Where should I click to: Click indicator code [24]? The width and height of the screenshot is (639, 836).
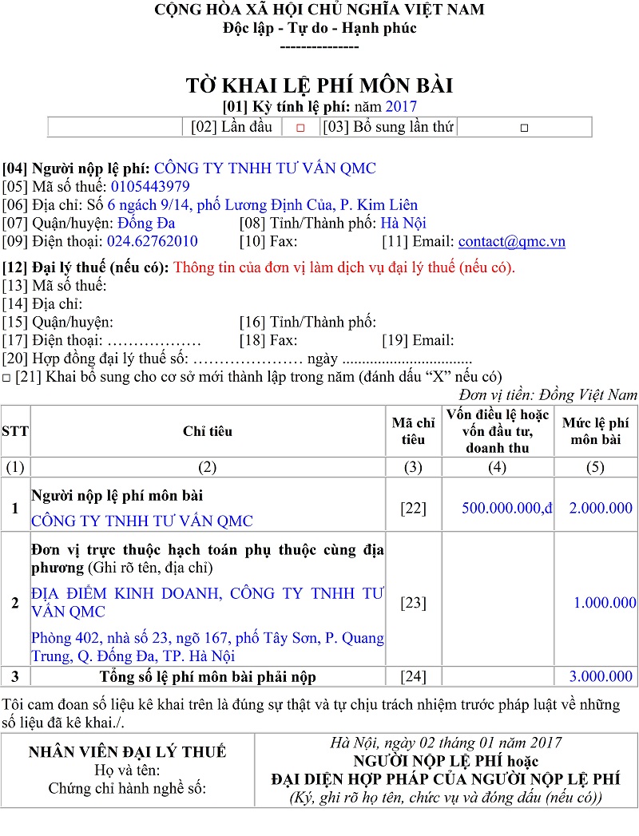pyautogui.click(x=414, y=676)
